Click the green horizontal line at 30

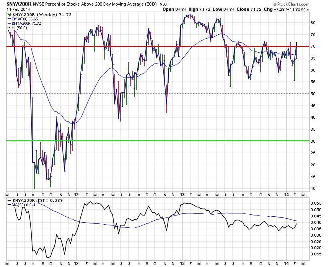pos(158,141)
